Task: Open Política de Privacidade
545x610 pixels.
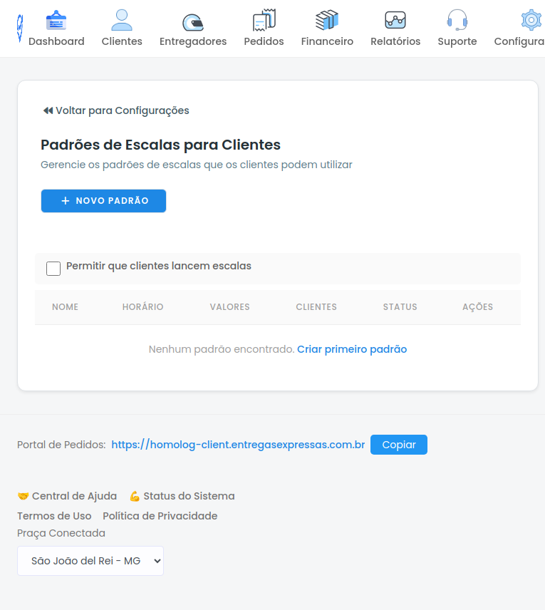Action: click(161, 515)
